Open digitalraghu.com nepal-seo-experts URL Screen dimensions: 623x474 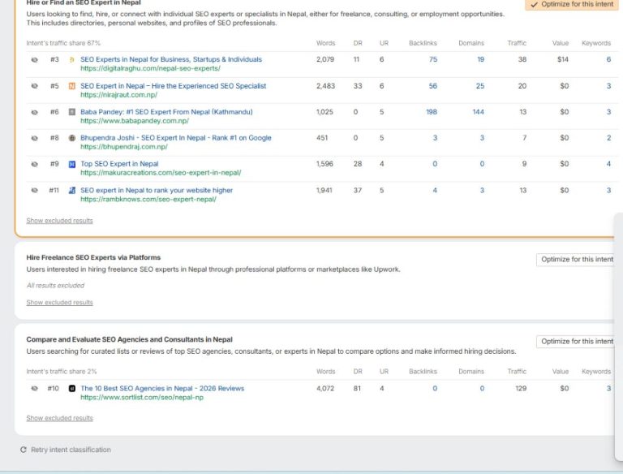(150, 68)
